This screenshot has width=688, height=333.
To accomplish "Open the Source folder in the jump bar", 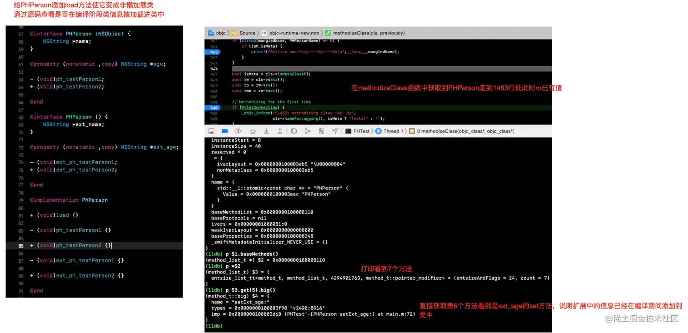I will [243, 33].
